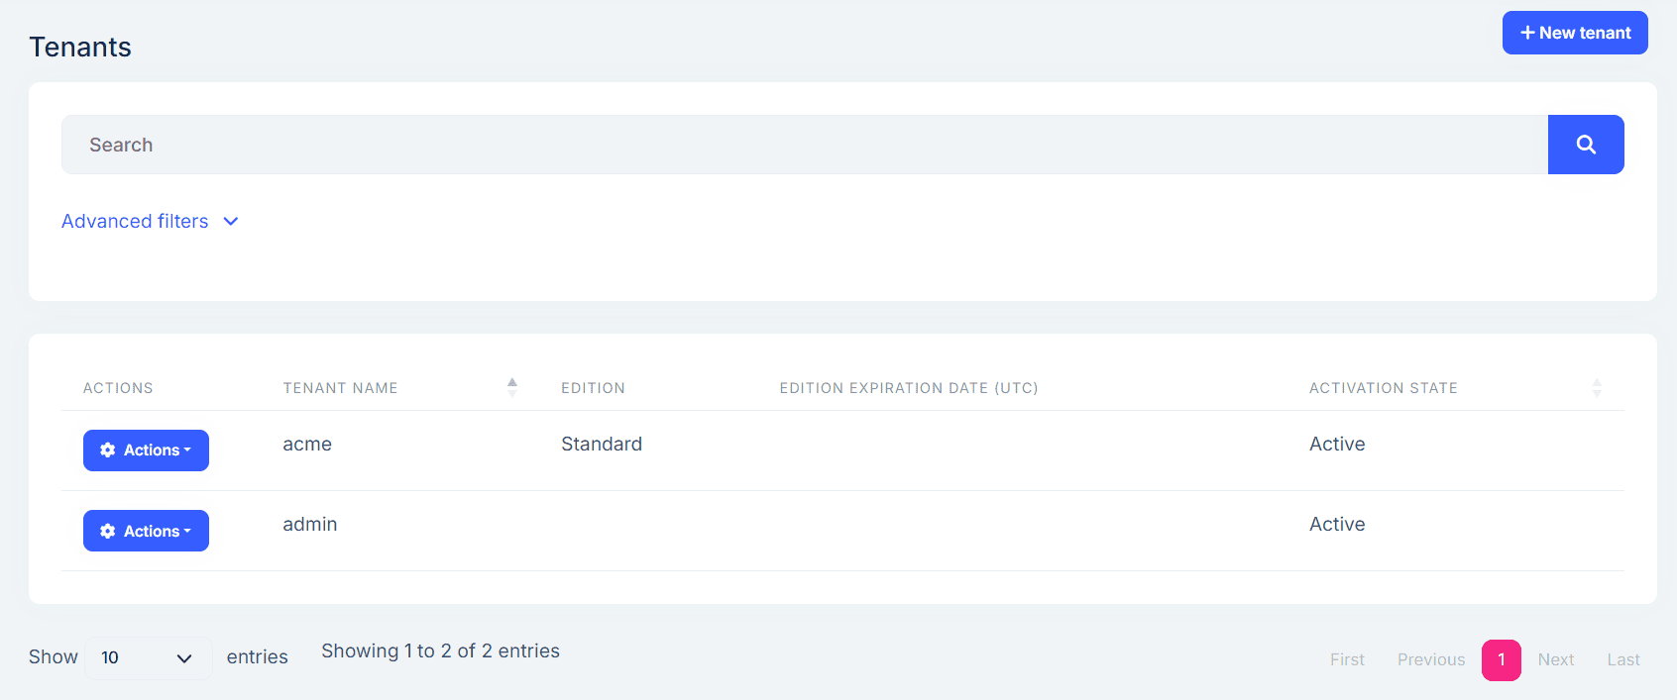Click the gear icon in admin's Actions button
1677x700 pixels.
pyautogui.click(x=108, y=532)
